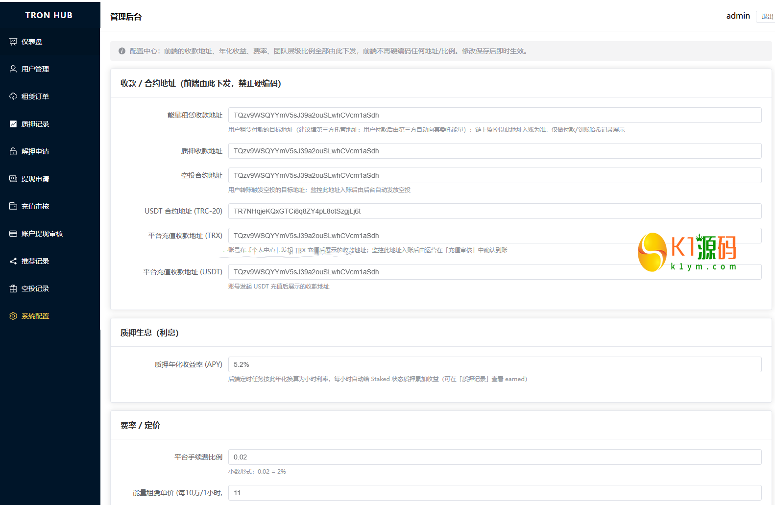Click the 退出 logout button
Image resolution: width=775 pixels, height=505 pixels.
[767, 17]
